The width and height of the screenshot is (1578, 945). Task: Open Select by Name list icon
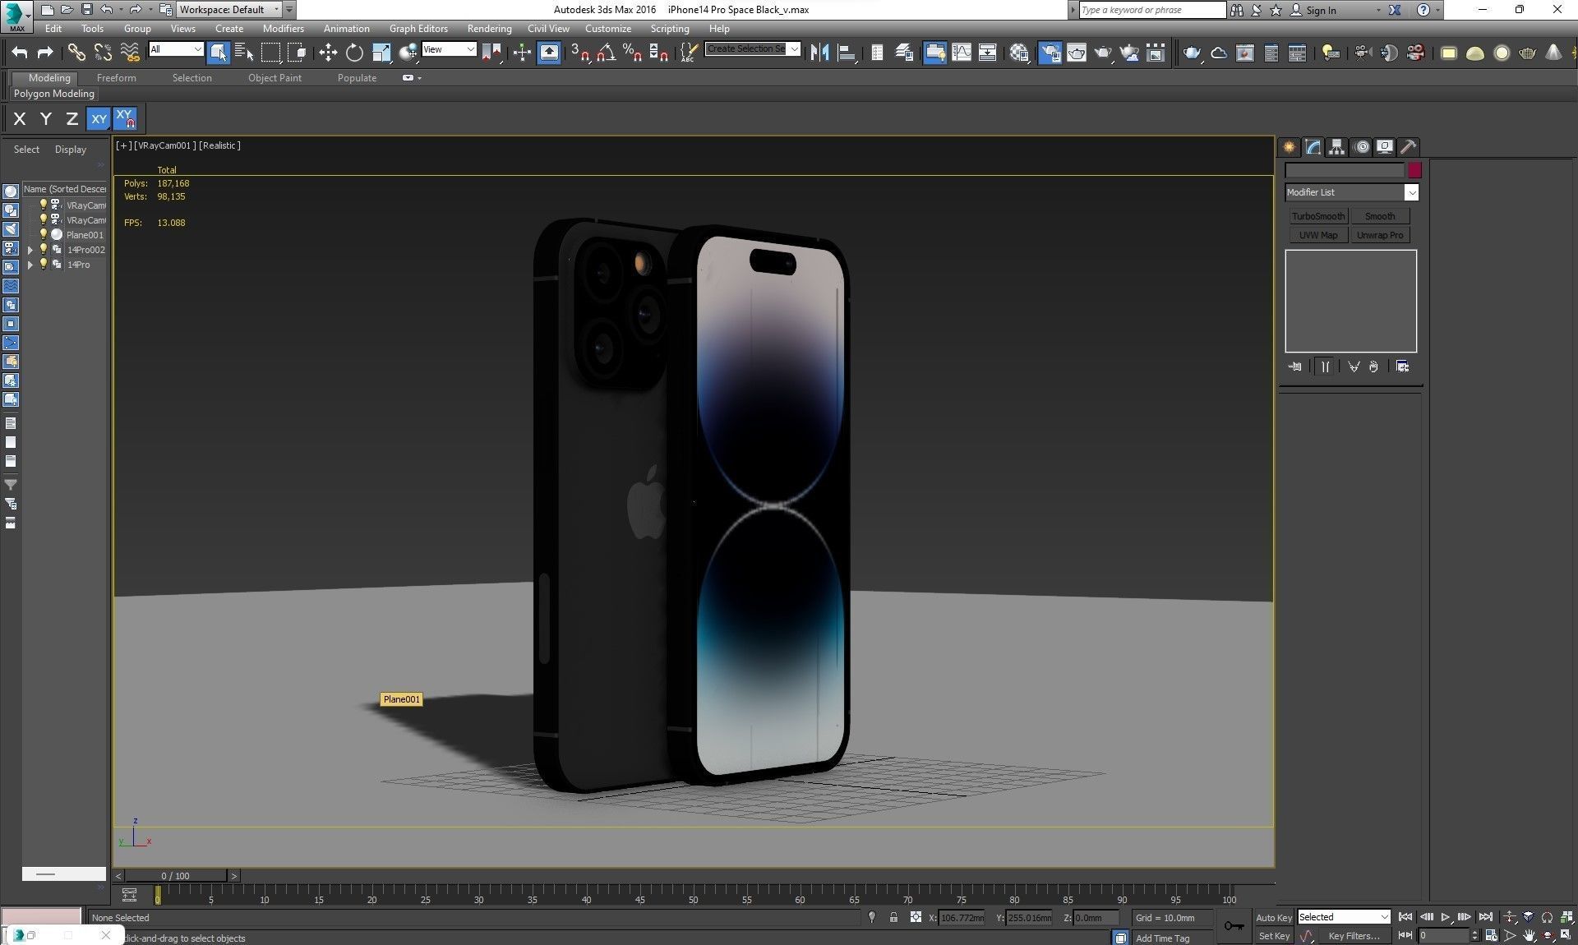pos(244,53)
